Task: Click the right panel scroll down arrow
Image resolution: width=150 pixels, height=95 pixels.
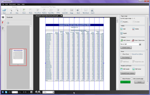Action: click(x=147, y=83)
